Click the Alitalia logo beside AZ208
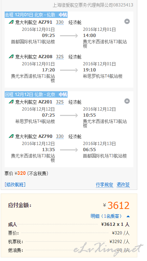This screenshot has height=261, width=147. click(x=12, y=57)
